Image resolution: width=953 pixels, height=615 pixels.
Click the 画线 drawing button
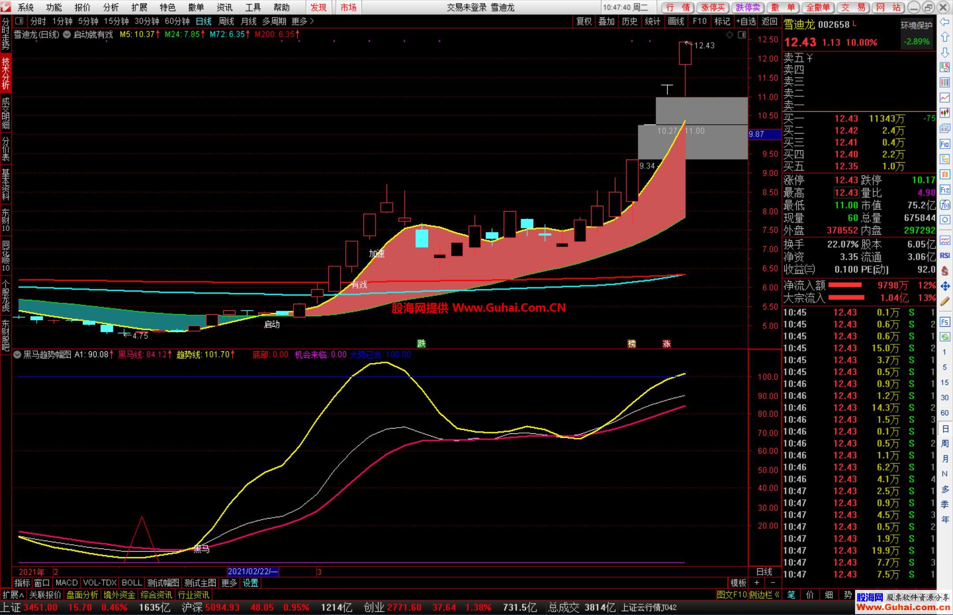[x=675, y=21]
